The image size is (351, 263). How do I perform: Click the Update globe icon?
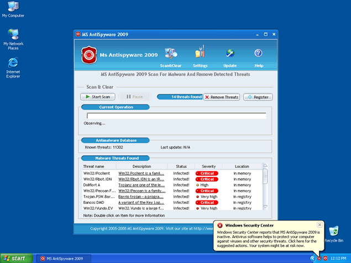pos(230,54)
